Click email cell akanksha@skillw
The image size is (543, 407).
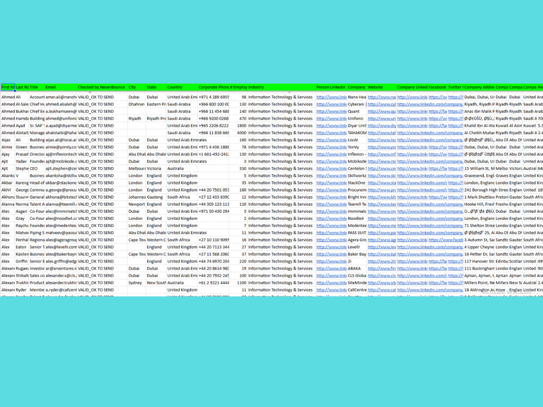tap(61, 175)
